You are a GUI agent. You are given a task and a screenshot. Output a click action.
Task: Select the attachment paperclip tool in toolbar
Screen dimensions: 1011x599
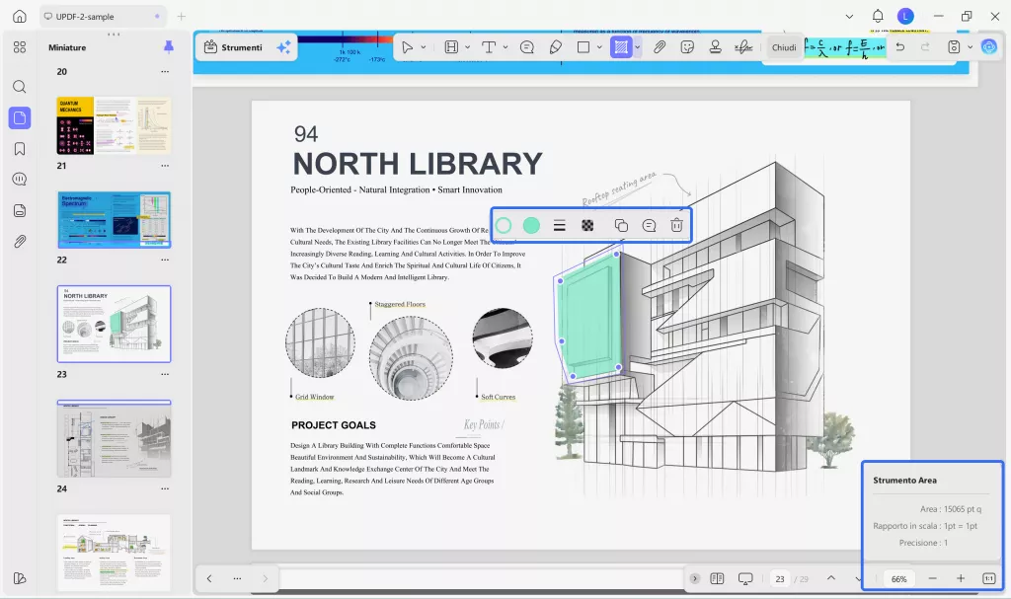pyautogui.click(x=661, y=47)
